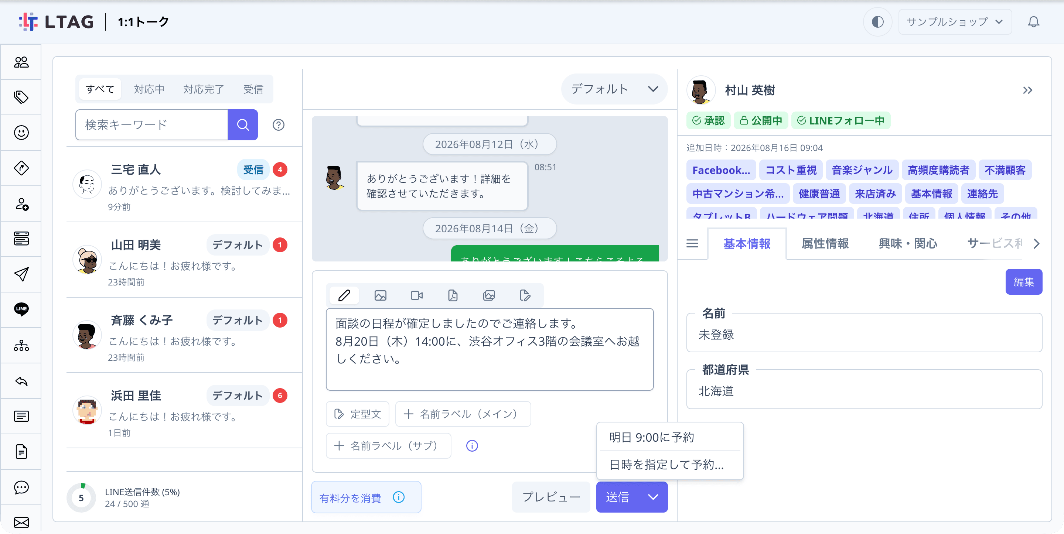Open 三宅 直人 conversation

coord(184,184)
